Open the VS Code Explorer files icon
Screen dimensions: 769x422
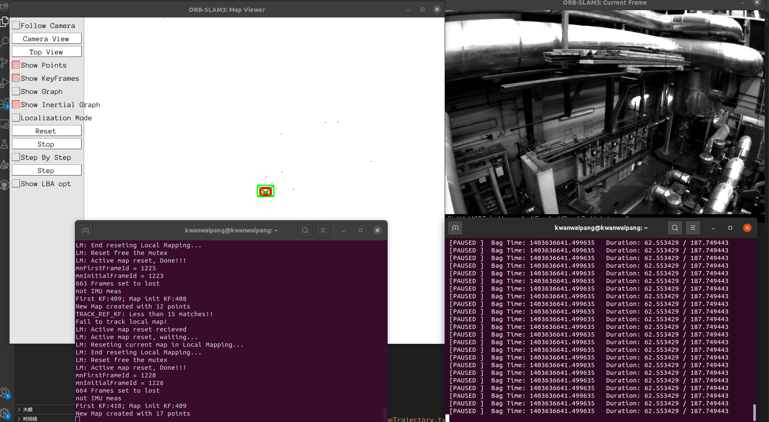click(x=4, y=22)
